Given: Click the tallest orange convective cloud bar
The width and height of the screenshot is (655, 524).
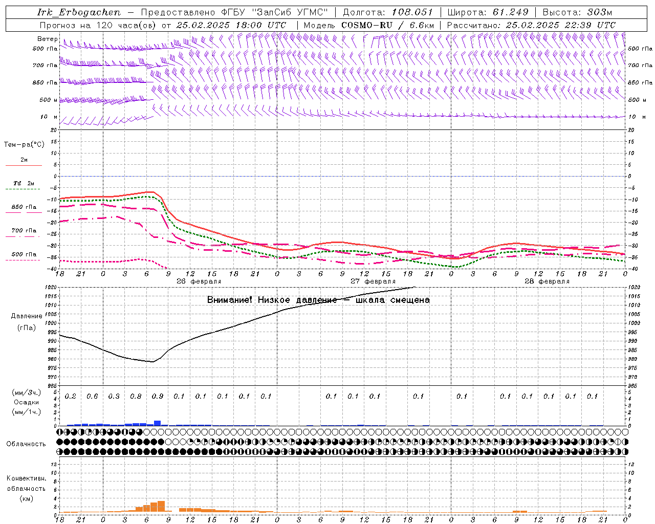Looking at the screenshot, I should pos(161,507).
